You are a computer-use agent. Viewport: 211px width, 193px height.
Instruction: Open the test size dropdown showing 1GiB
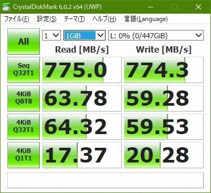point(85,36)
